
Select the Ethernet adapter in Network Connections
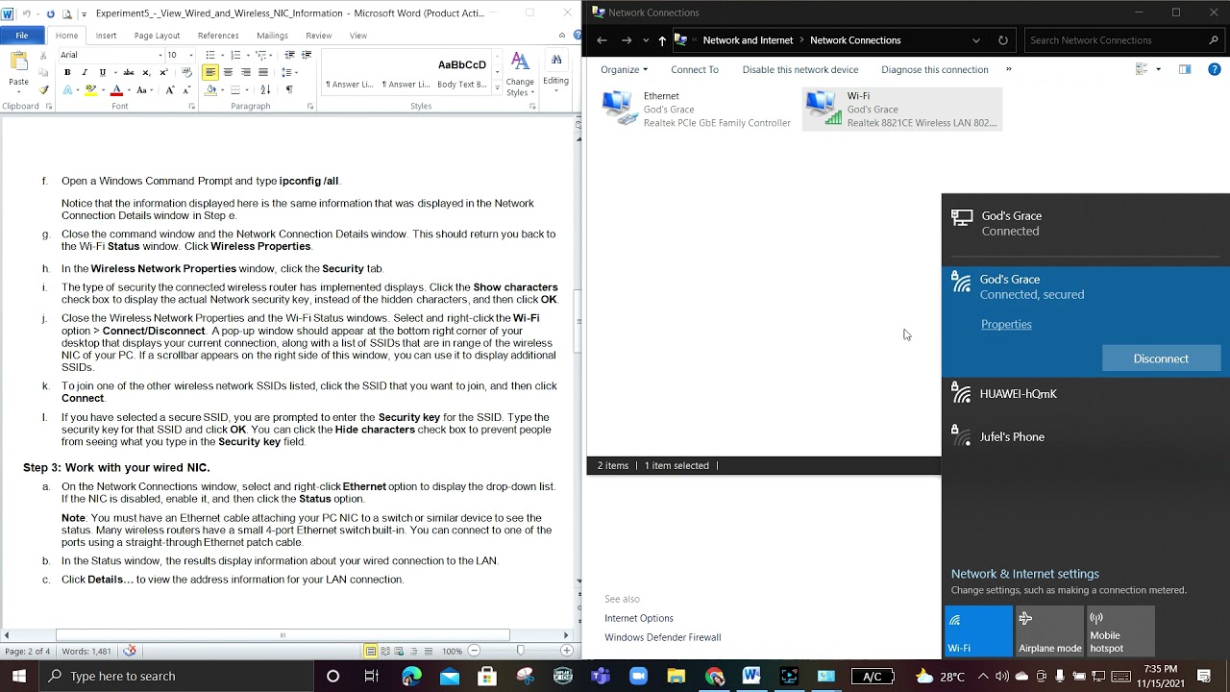(x=698, y=110)
